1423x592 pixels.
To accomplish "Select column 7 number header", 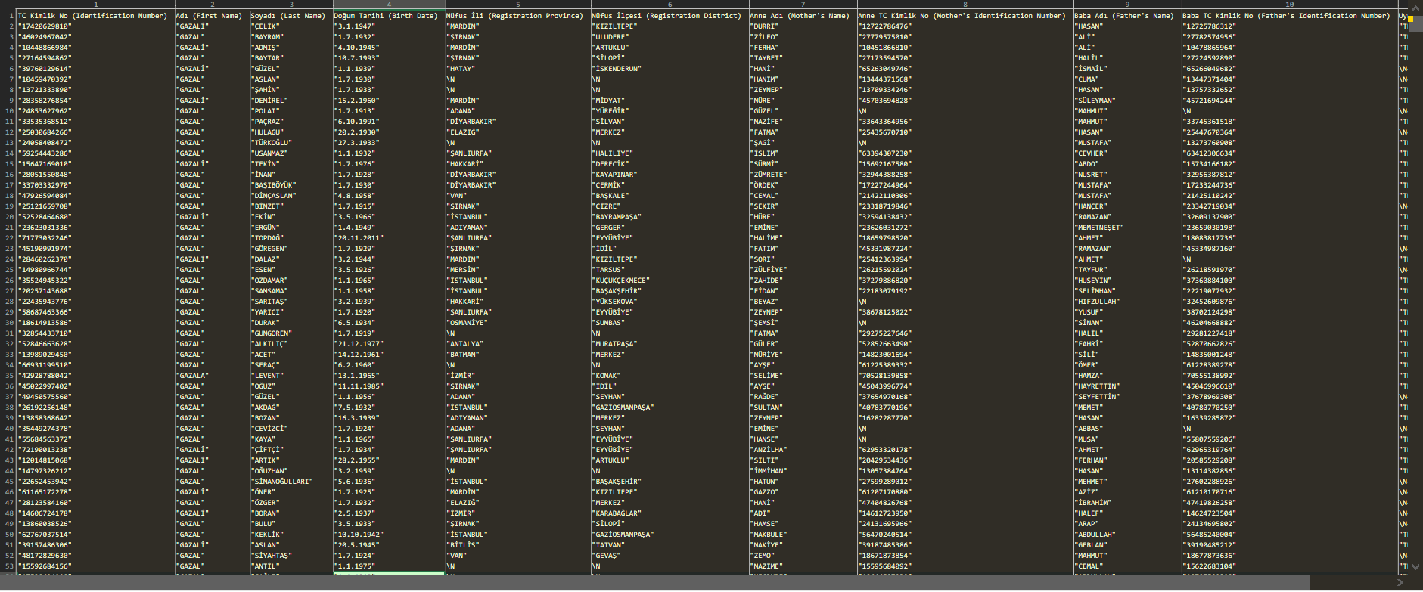I will tap(803, 5).
